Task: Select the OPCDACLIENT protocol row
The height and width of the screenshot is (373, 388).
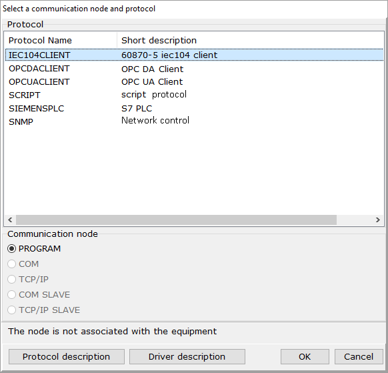Action: pos(194,69)
